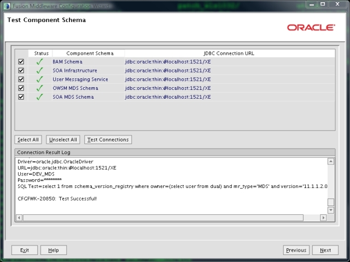
Task: Proceed with the Next button
Action: click(325, 250)
